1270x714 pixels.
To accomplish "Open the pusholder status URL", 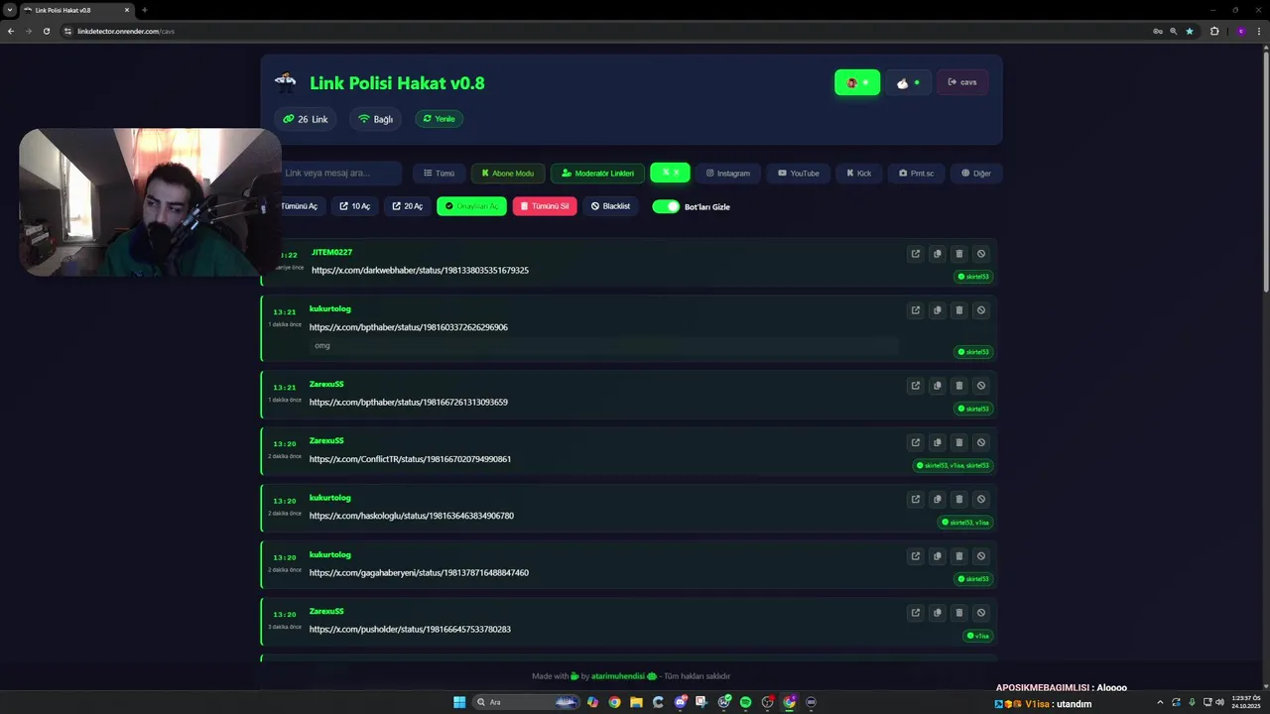I will pyautogui.click(x=410, y=629).
